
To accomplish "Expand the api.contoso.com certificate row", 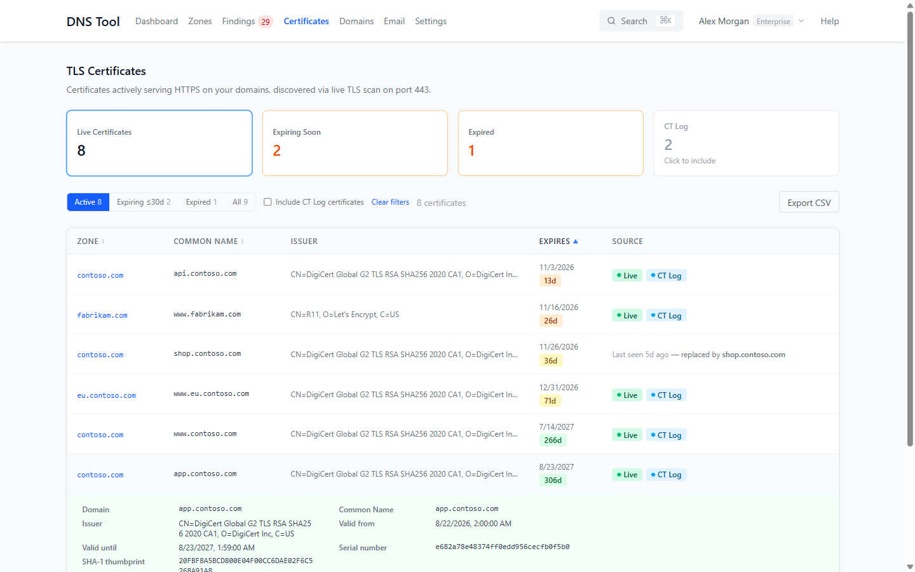I will tap(452, 275).
